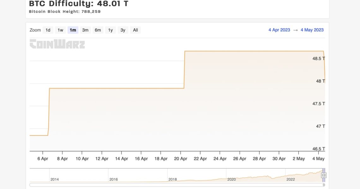Grab the navigator range handle at right

(x=324, y=175)
